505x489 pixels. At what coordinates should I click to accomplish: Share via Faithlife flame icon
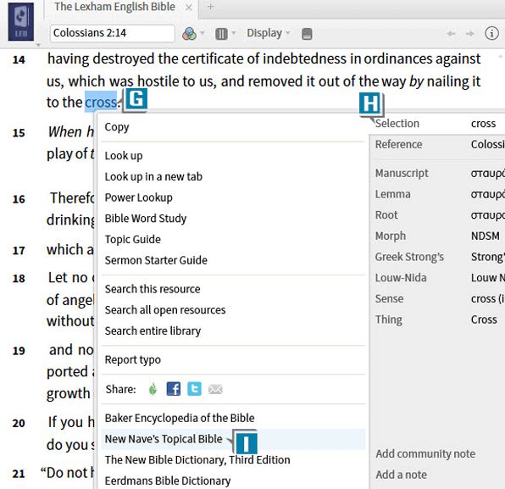point(153,389)
